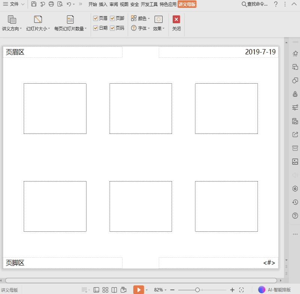Screen dimensions: 300x294
Task: Click the 页眉区 header placeholder
Action: tap(63, 52)
